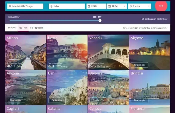This screenshot has height=113, width=175.
Task: Open the Roma destination card
Action: (67, 52)
